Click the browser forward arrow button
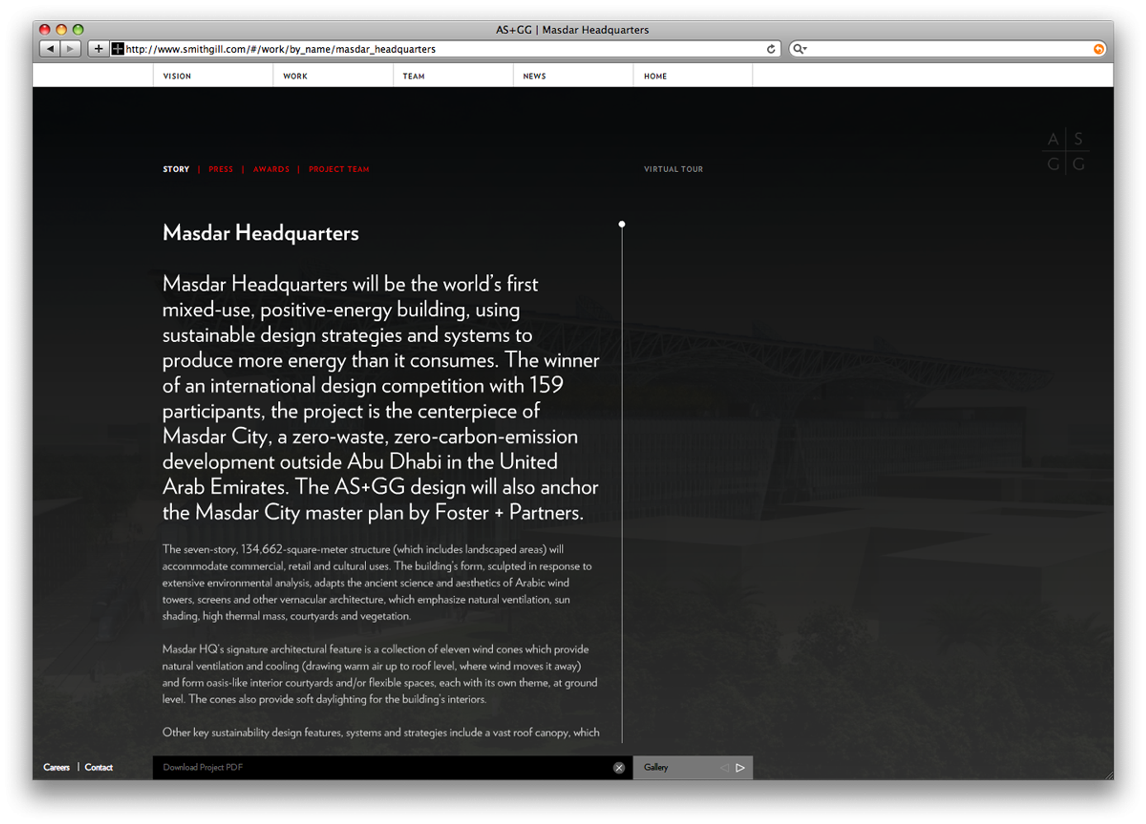 click(71, 49)
